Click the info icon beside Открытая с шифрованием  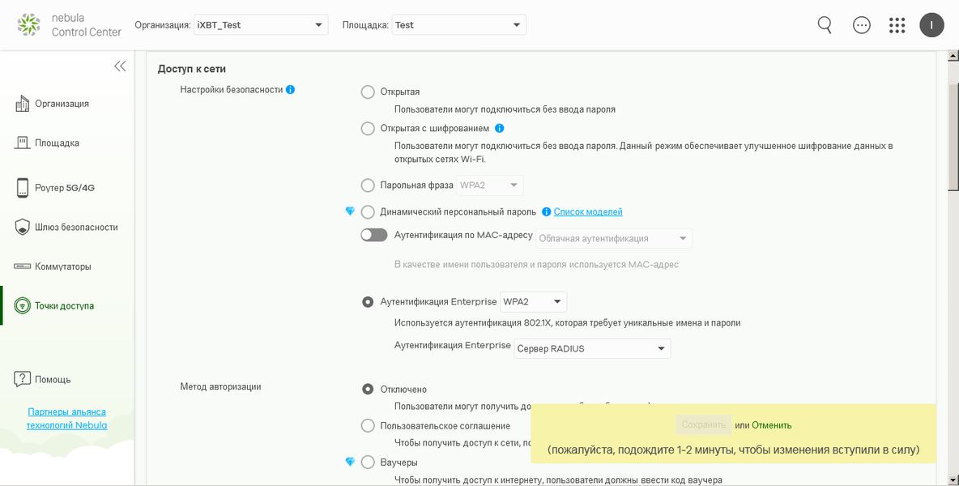coord(500,128)
